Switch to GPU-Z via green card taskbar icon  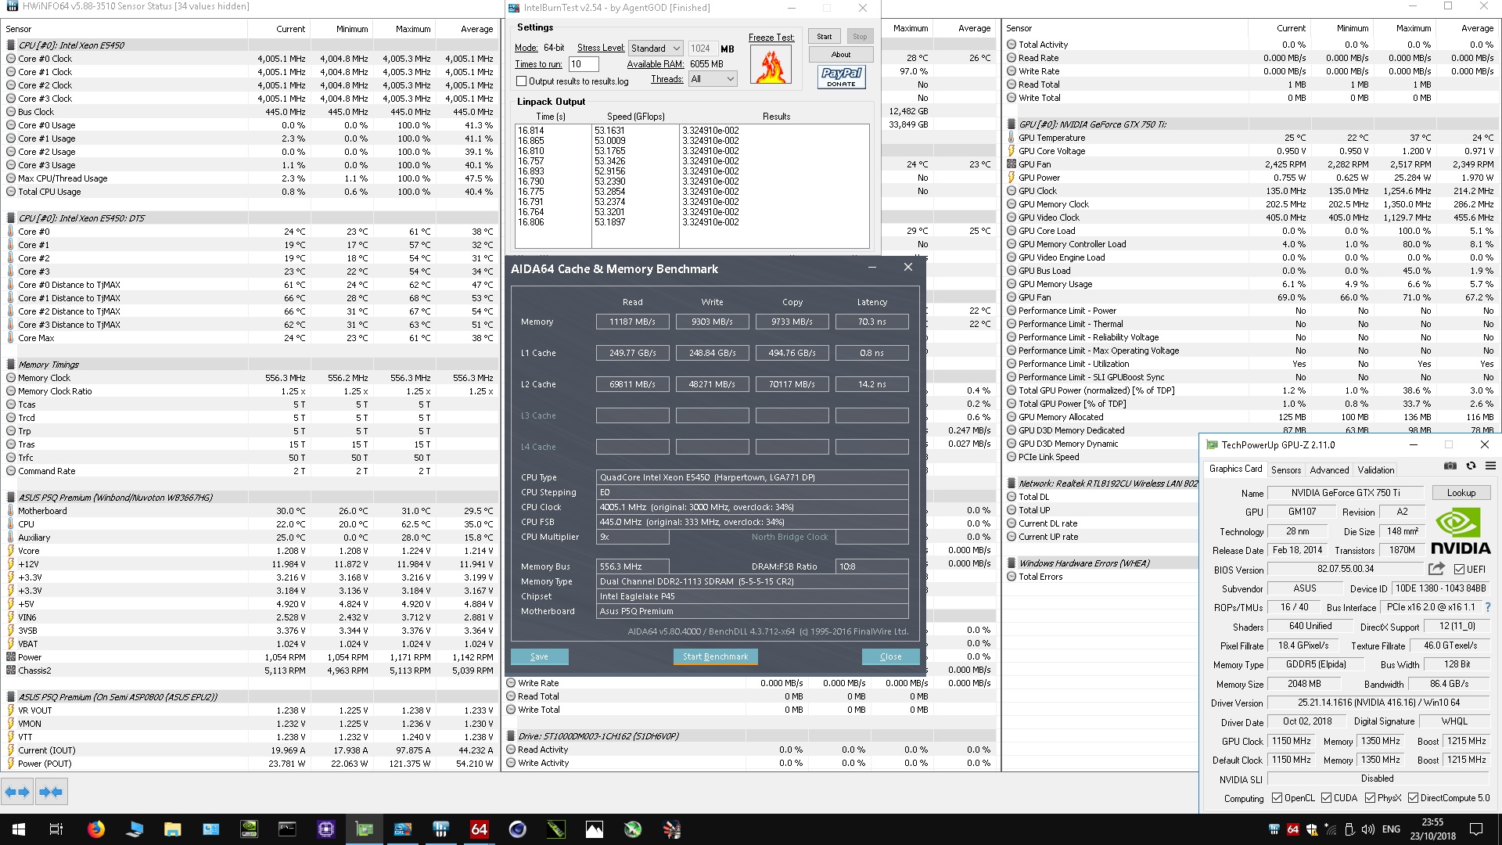click(364, 829)
